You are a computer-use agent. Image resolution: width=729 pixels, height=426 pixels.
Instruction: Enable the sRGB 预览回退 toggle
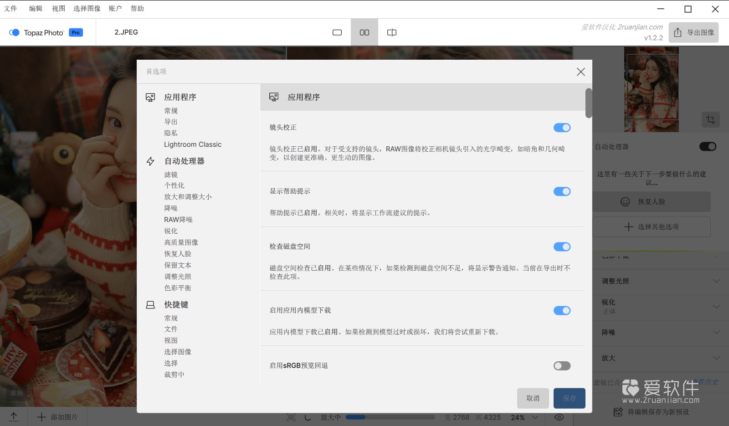[562, 365]
